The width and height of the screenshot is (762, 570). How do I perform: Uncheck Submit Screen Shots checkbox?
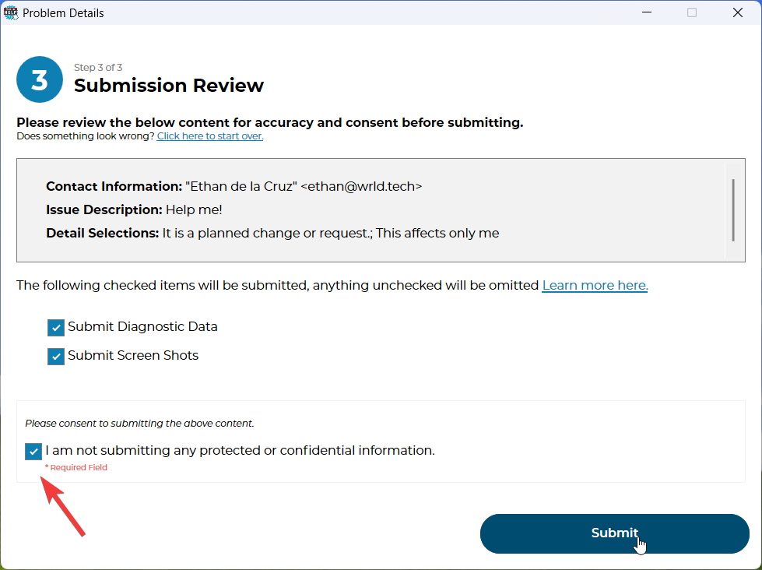click(x=56, y=357)
